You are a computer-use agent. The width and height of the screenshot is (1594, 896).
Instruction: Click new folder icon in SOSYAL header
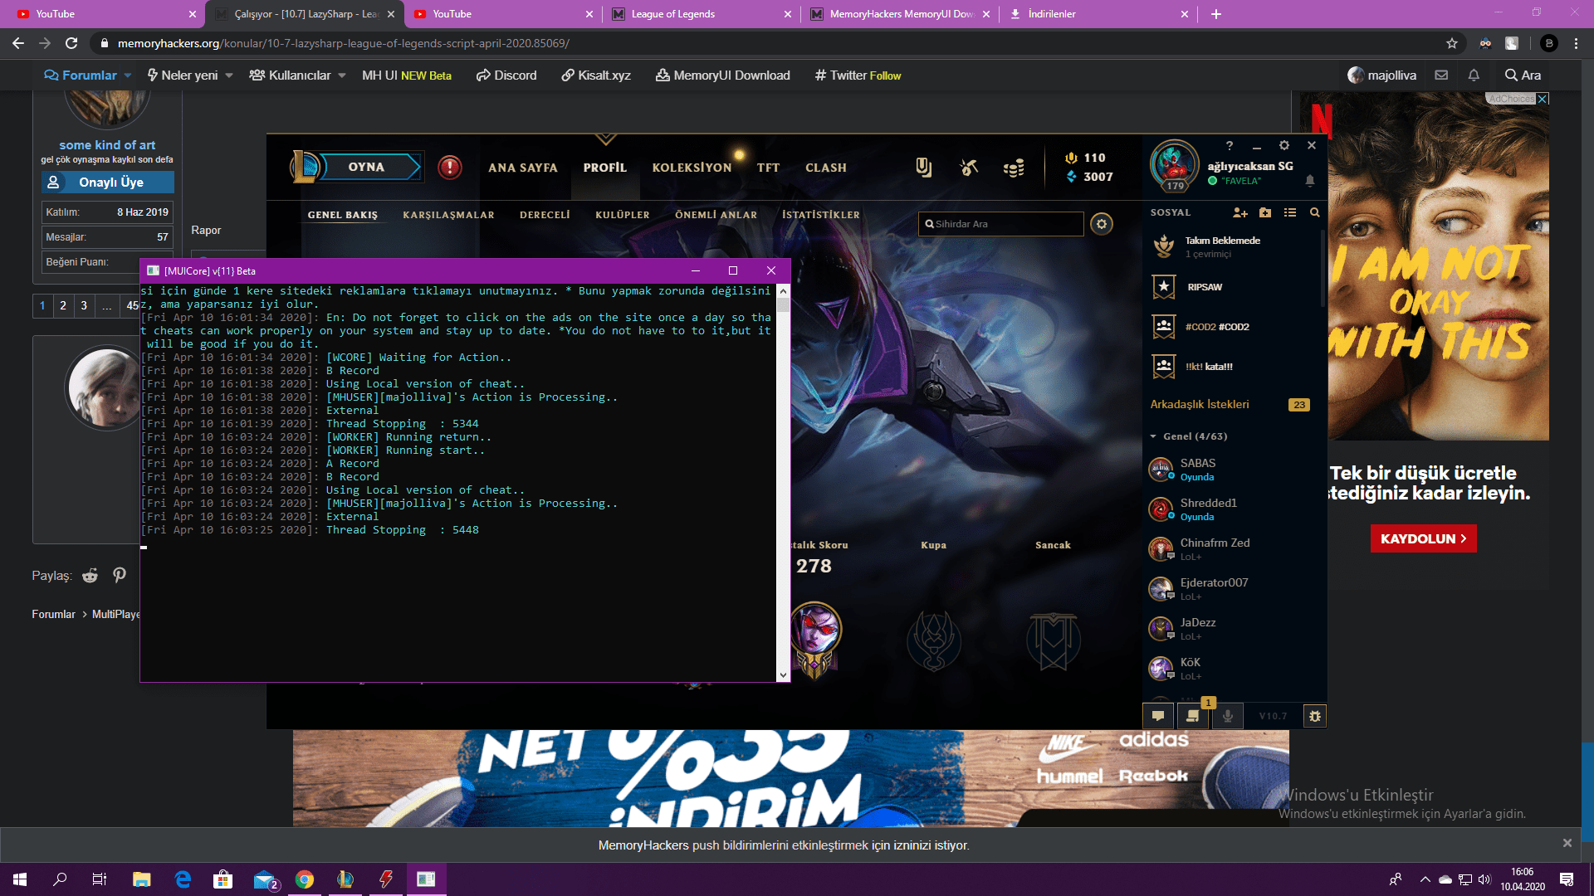(1265, 213)
